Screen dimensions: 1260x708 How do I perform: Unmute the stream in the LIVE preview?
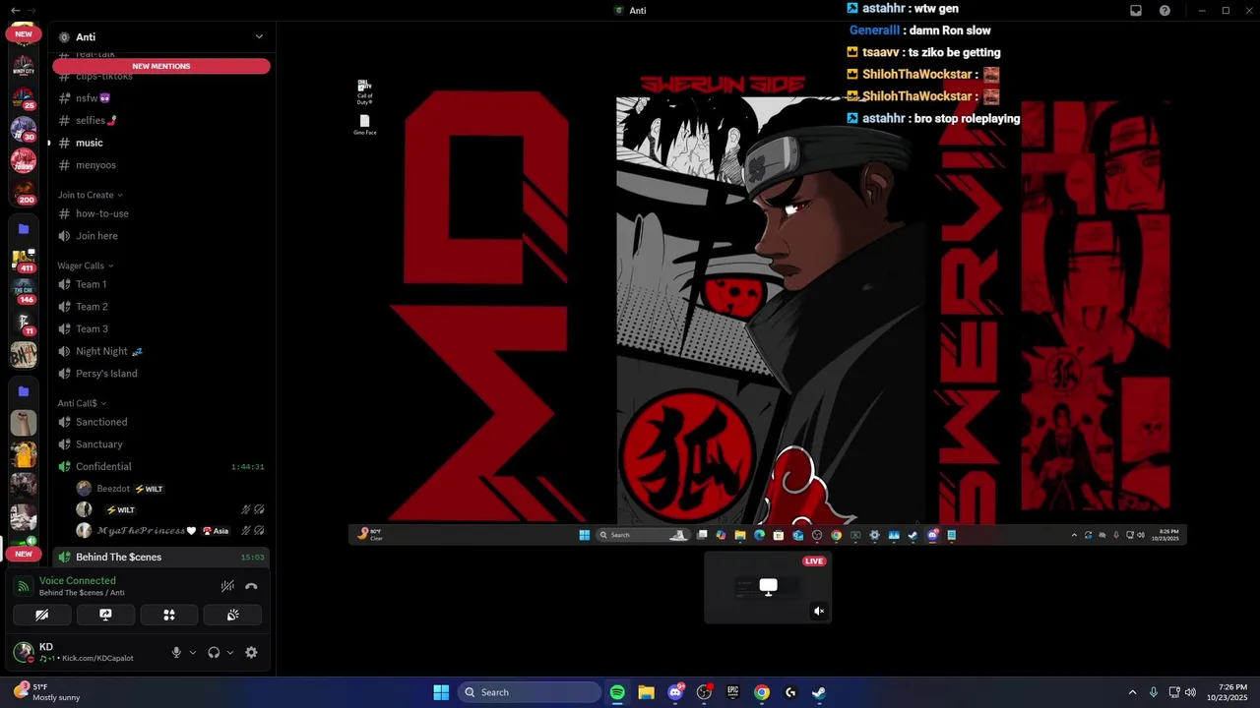(x=818, y=611)
